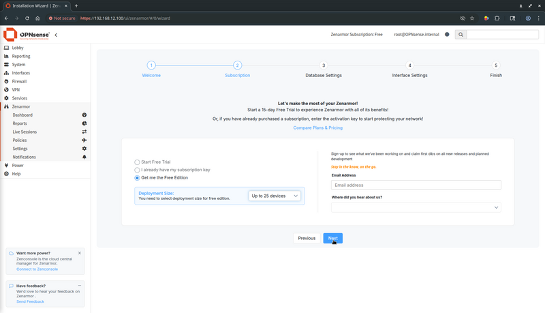The width and height of the screenshot is (545, 313).
Task: Select the Start Free Trial option
Action: 137,162
